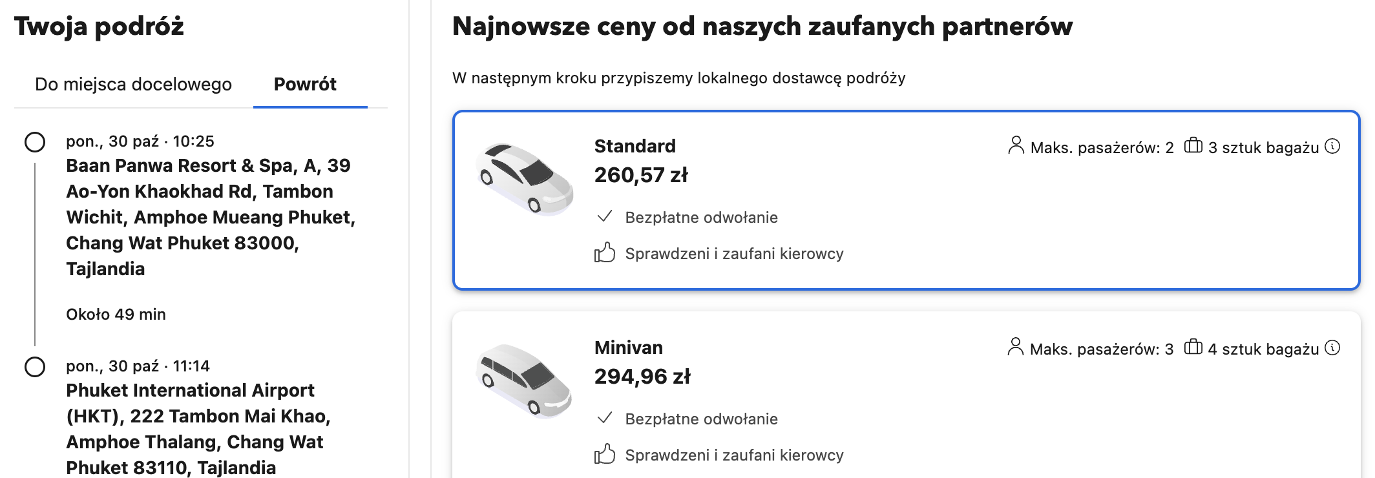Image resolution: width=1375 pixels, height=478 pixels.
Task: Click the Około 49 min duration indicator
Action: click(116, 314)
